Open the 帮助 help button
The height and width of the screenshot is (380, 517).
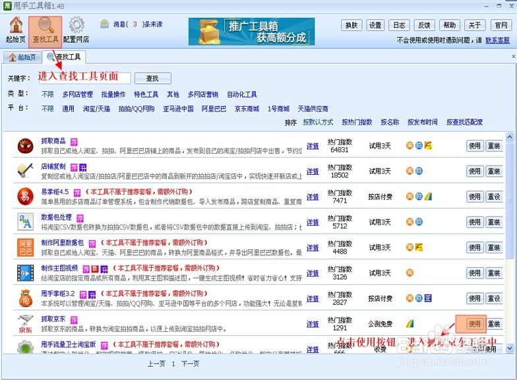click(x=450, y=25)
